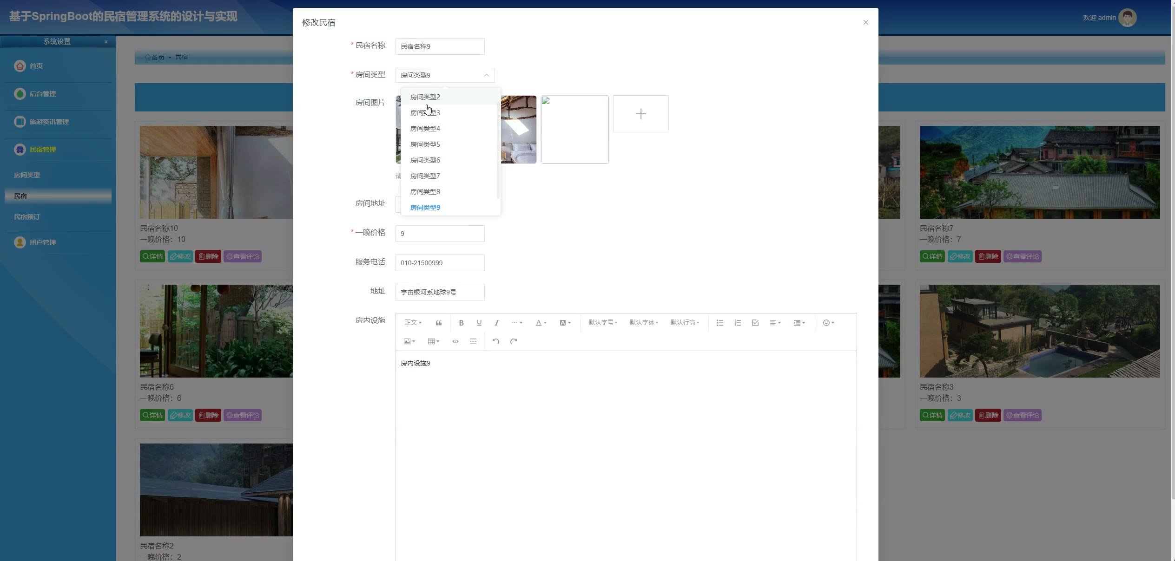
Task: Open the 默认字号 font size dropdown
Action: 602,323
